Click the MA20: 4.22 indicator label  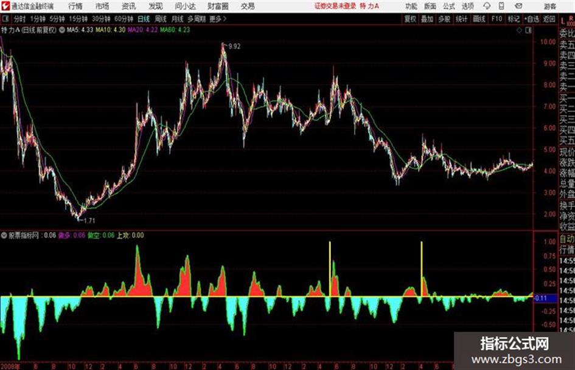tap(142, 30)
